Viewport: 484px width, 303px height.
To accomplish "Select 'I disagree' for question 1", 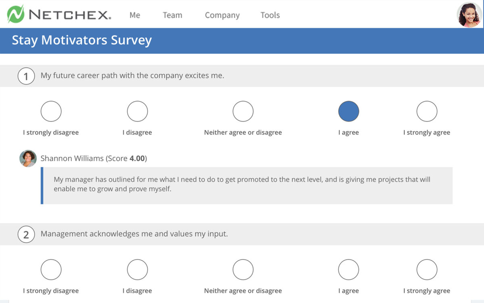I will [x=138, y=112].
